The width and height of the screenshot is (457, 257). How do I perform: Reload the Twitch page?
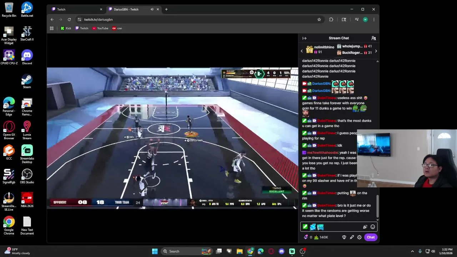click(x=69, y=19)
